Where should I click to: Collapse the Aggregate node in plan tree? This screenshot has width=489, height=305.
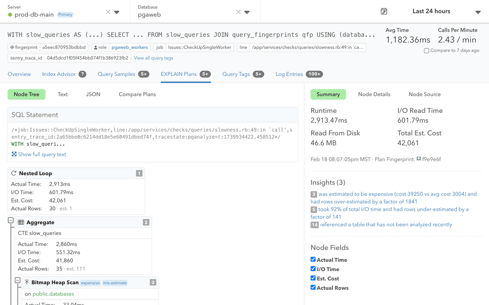(x=10, y=220)
